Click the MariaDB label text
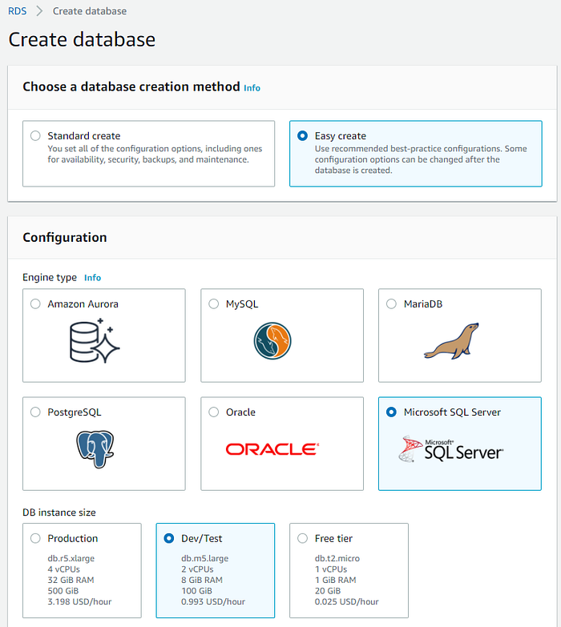This screenshot has width=561, height=627. 423,304
